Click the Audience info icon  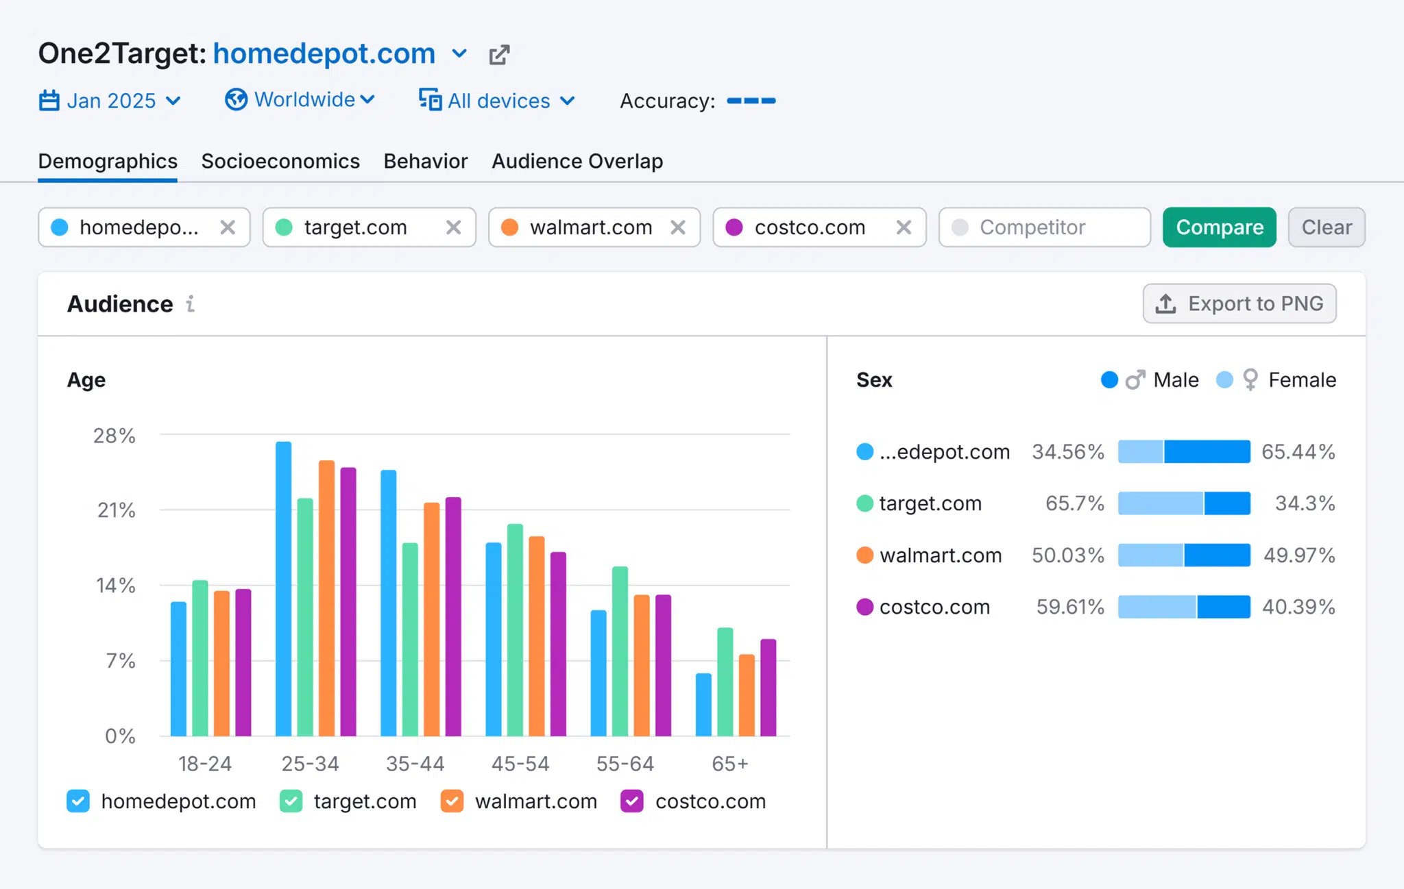point(191,303)
